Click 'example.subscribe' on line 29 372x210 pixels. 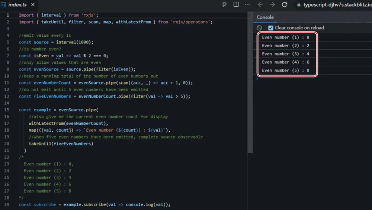pos(84,204)
